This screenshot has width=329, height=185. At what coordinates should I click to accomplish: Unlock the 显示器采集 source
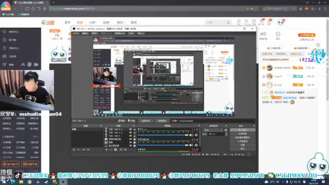point(135,145)
